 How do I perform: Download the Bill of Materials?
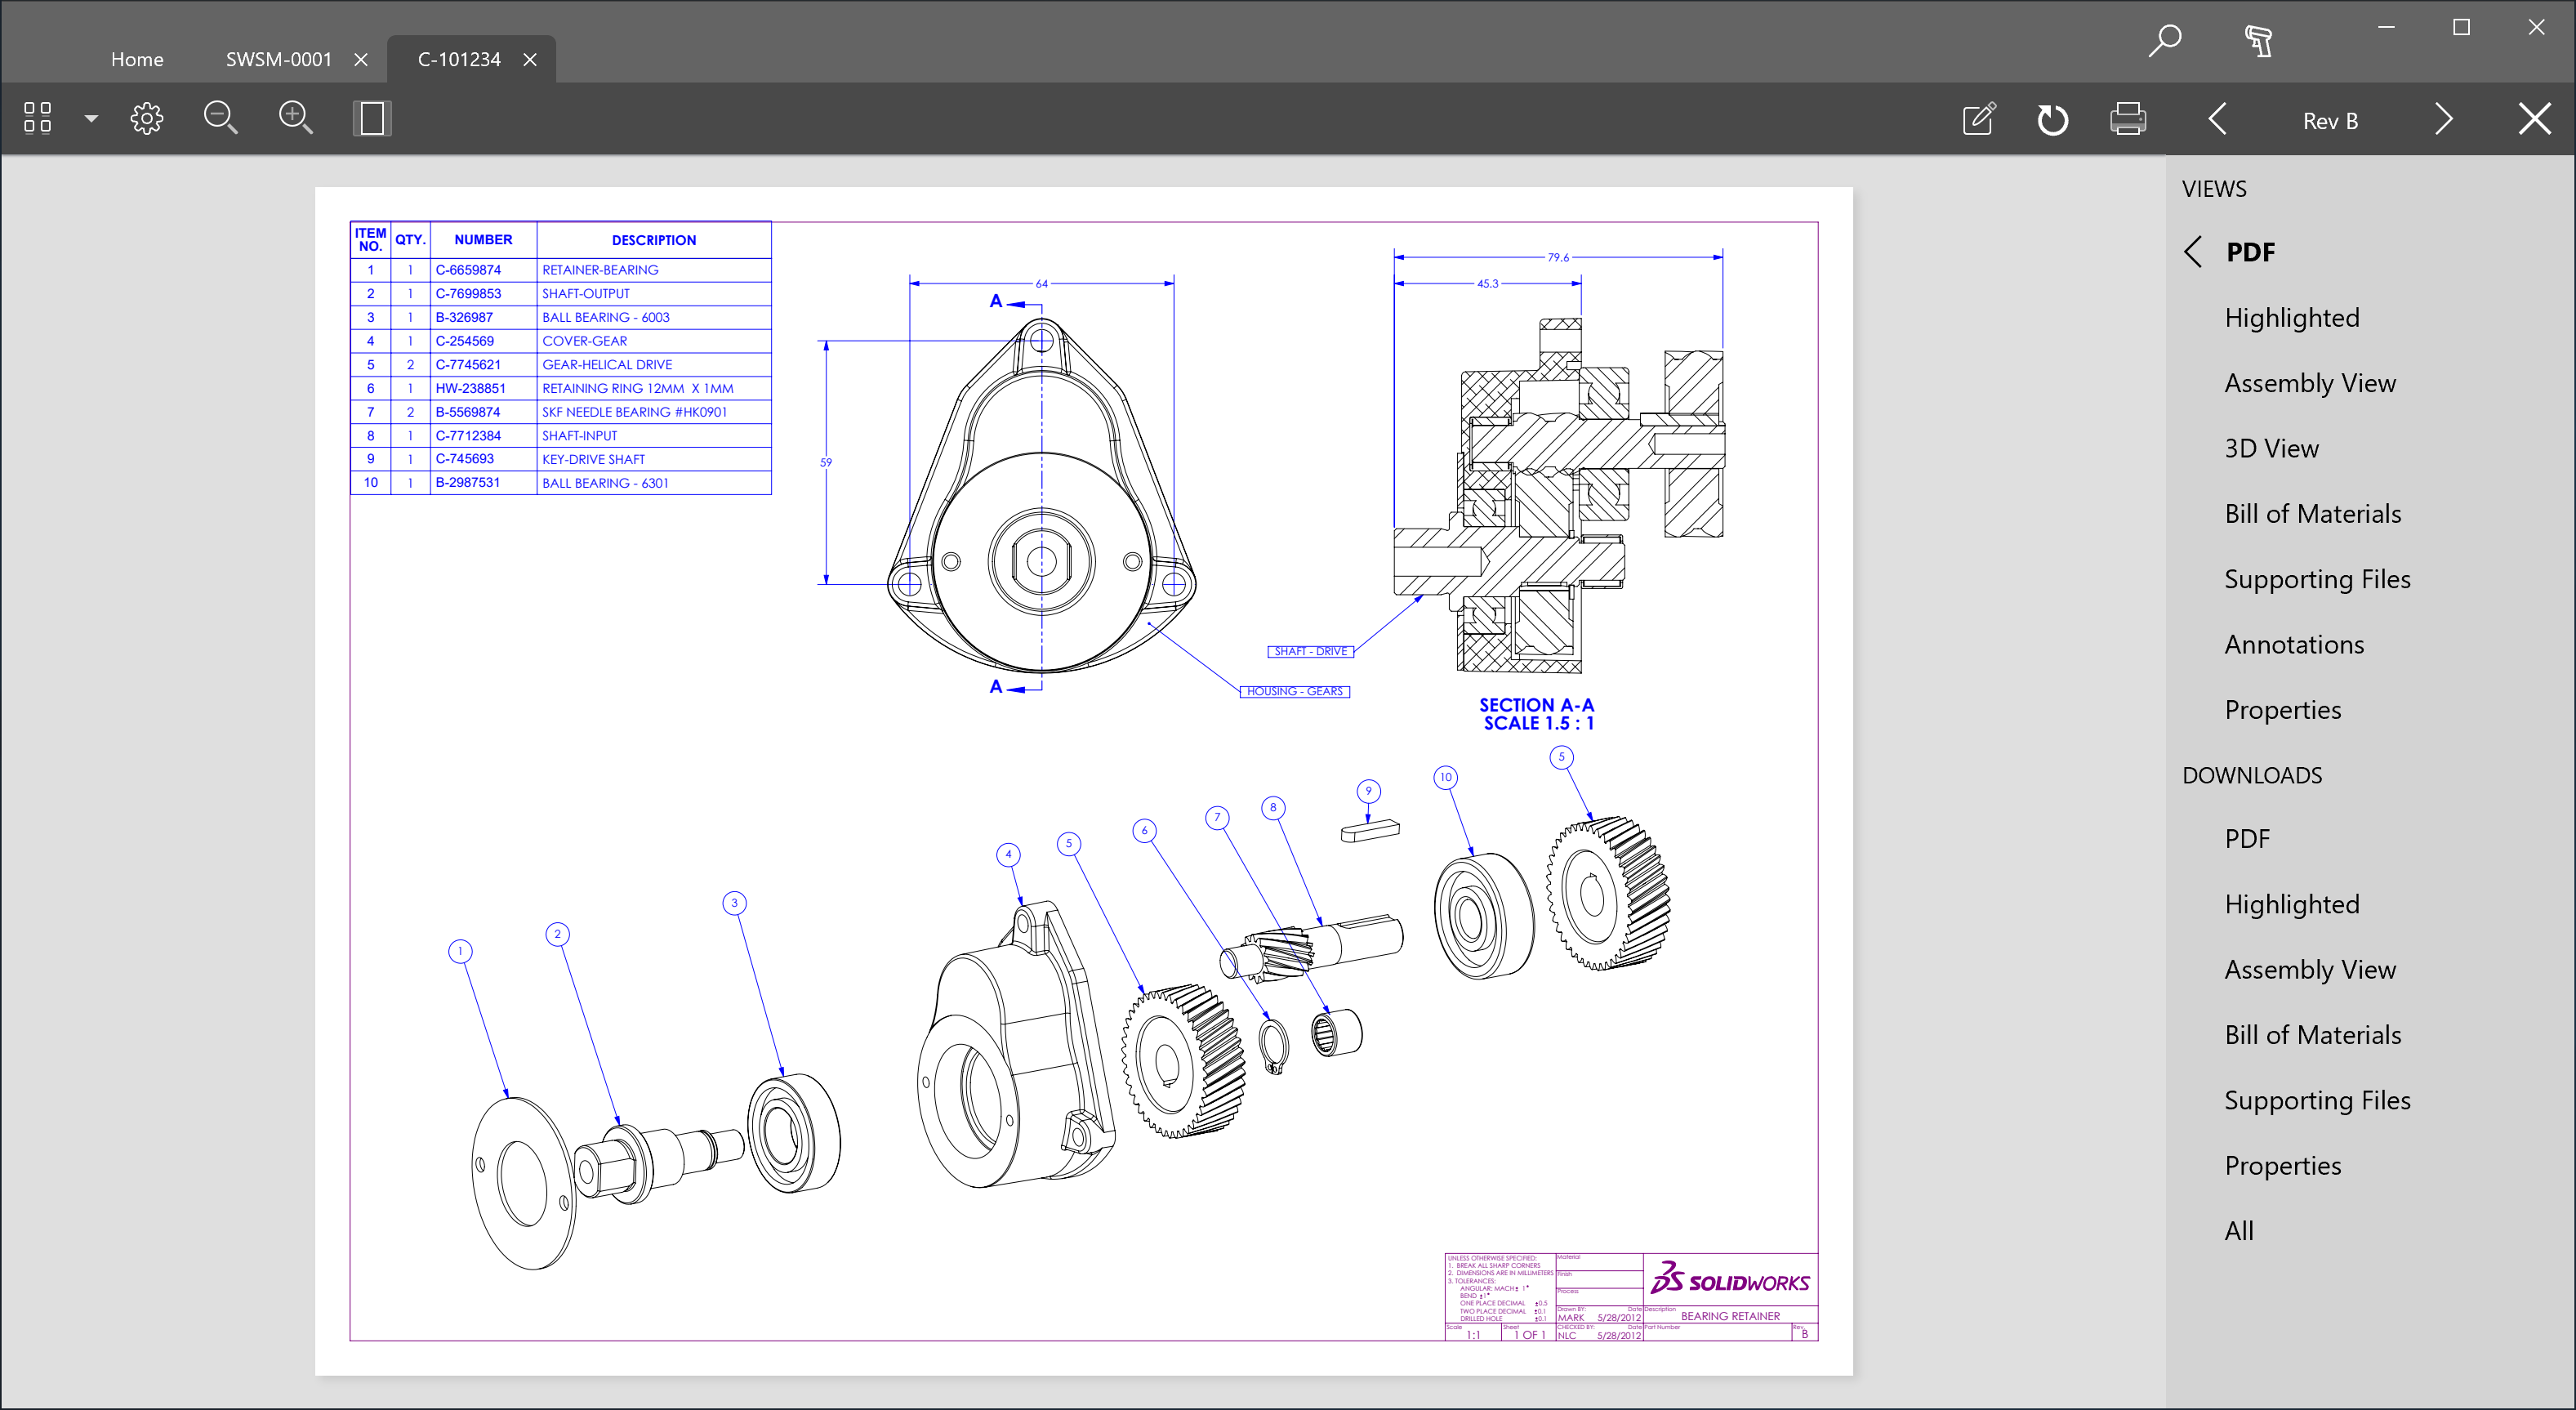(2312, 1035)
